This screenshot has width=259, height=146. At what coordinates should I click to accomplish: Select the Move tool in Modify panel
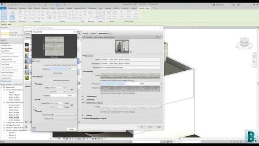[x=49, y=17]
